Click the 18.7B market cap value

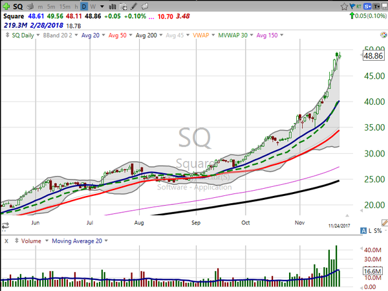[74, 26]
